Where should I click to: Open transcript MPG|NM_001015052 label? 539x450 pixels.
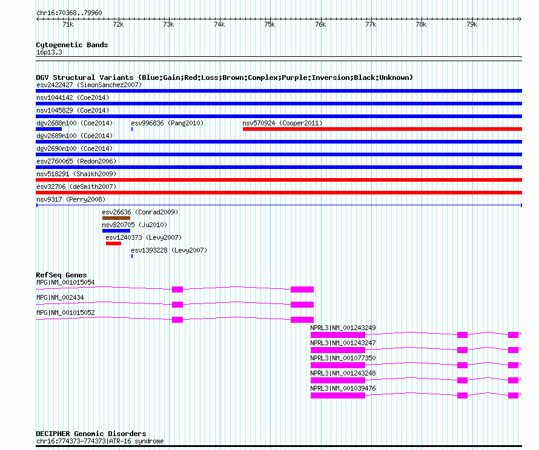pyautogui.click(x=65, y=313)
